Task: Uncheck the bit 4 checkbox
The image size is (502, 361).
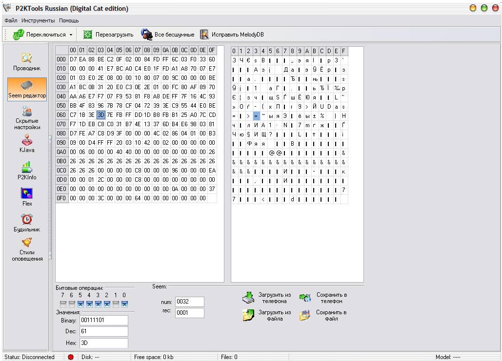Action: point(89,304)
